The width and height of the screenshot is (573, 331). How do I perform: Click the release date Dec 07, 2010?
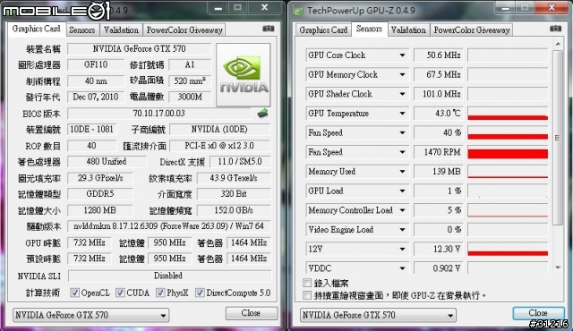96,98
